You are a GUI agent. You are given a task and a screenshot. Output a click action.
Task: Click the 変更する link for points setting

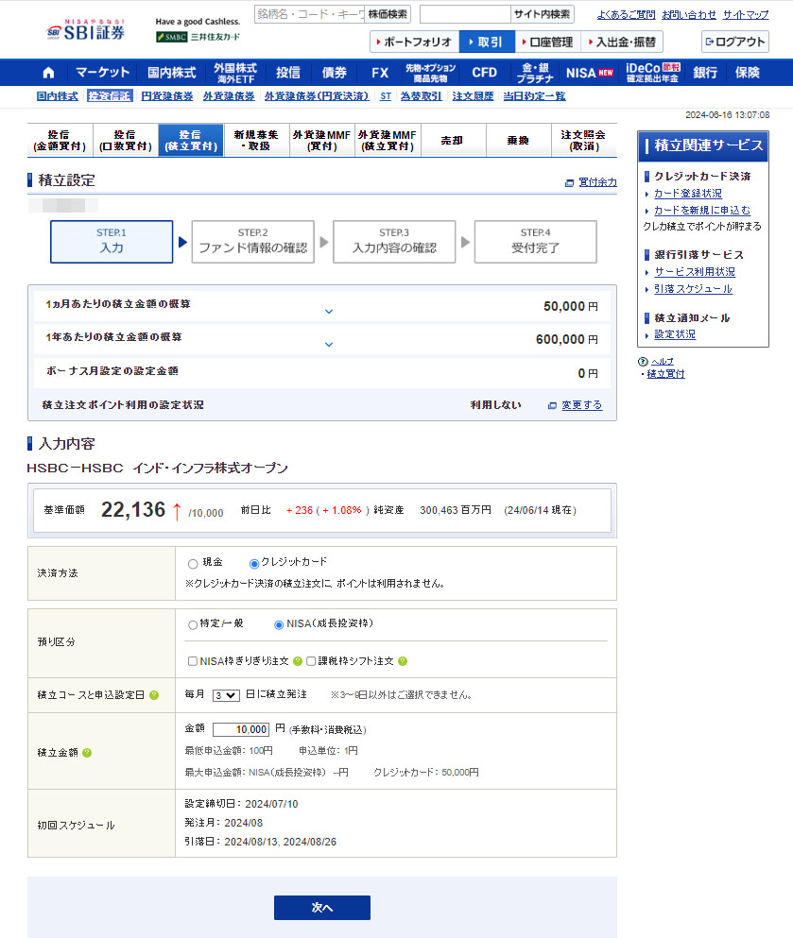[581, 405]
